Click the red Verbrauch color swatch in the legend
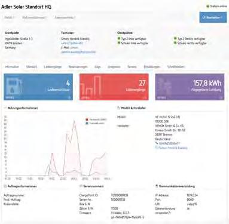Screen dimensions: 229x224 coord(87,119)
